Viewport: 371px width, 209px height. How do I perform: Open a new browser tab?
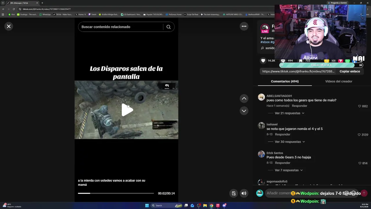[x=42, y=3]
